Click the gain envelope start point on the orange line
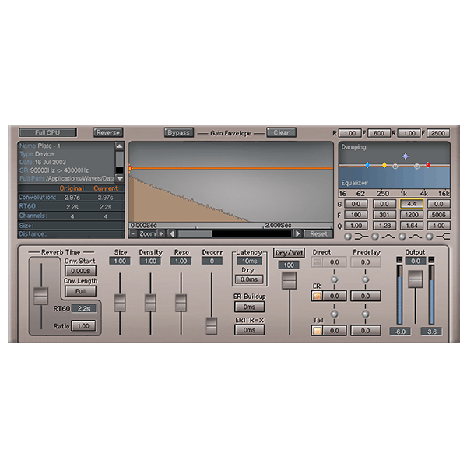467x467 pixels. point(130,168)
